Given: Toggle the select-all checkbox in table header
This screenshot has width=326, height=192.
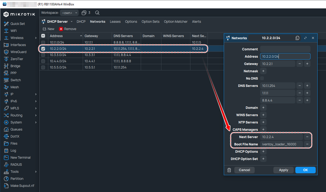Looking at the screenshot, I should tap(43, 36).
